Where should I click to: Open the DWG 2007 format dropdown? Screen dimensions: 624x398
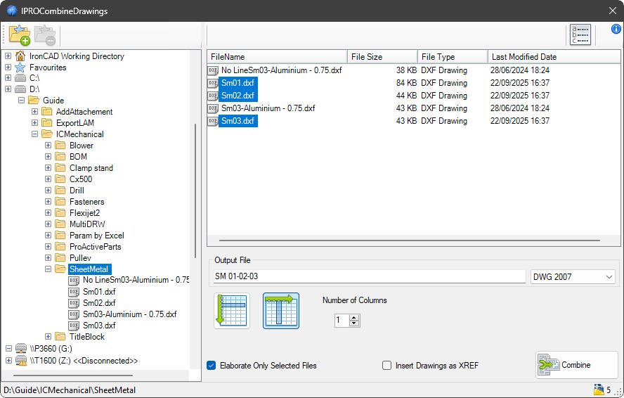(x=573, y=277)
